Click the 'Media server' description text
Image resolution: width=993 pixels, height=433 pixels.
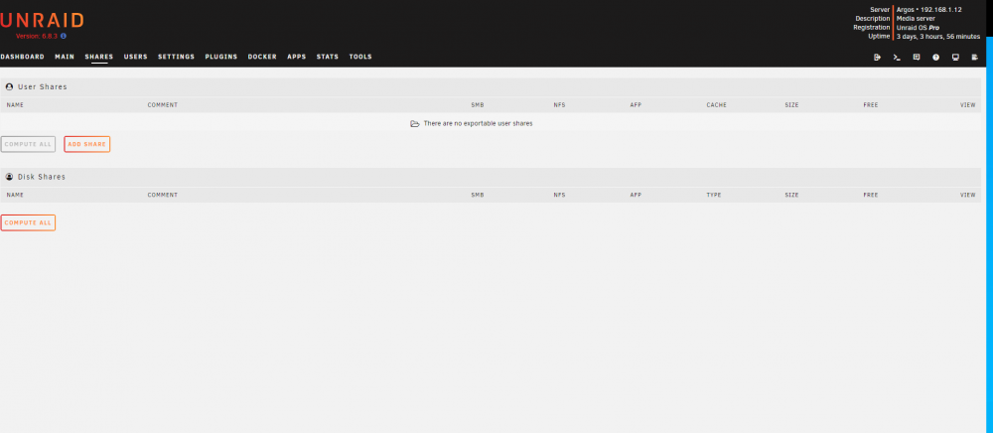[917, 19]
